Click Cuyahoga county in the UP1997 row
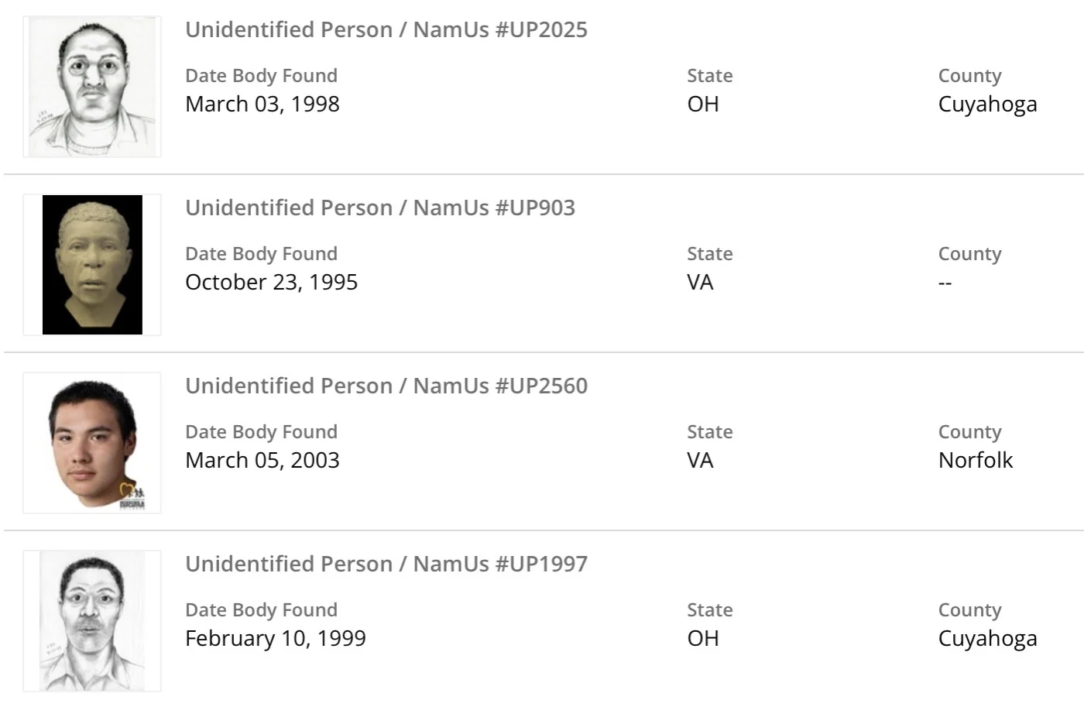This screenshot has height=707, width=1084. tap(987, 638)
